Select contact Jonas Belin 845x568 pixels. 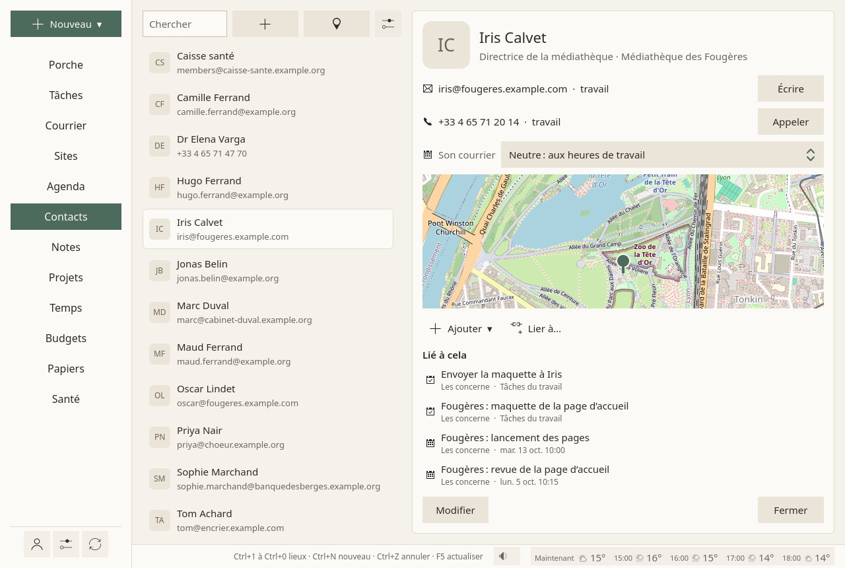point(268,271)
